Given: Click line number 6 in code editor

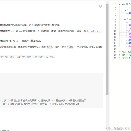Looking at the screenshot, I should (x=116, y=19).
